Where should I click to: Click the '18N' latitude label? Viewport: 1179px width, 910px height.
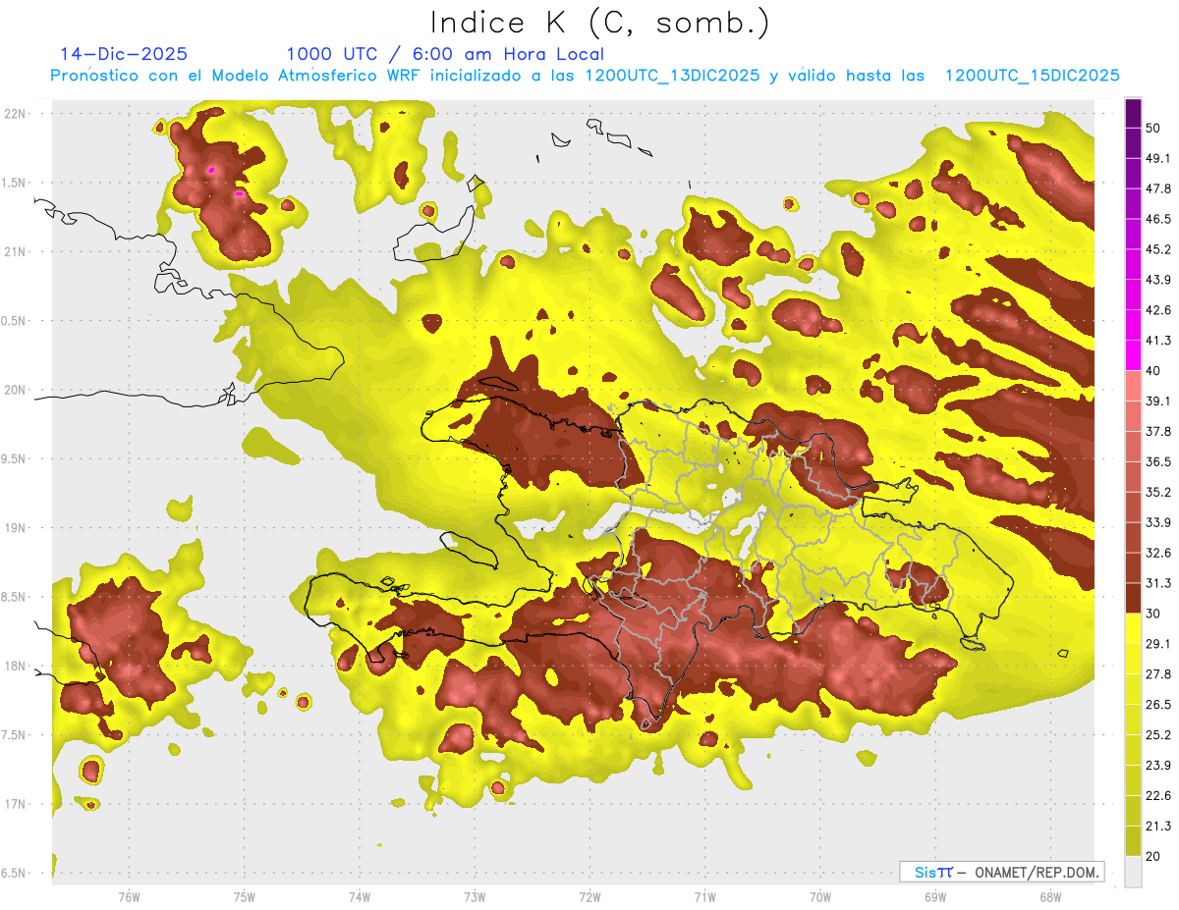16,666
